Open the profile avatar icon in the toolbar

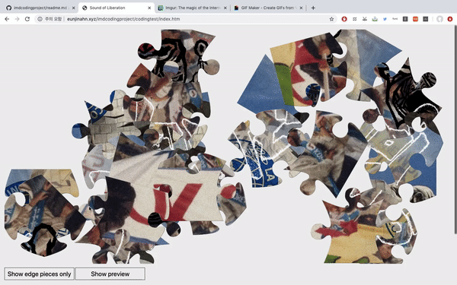(439, 19)
